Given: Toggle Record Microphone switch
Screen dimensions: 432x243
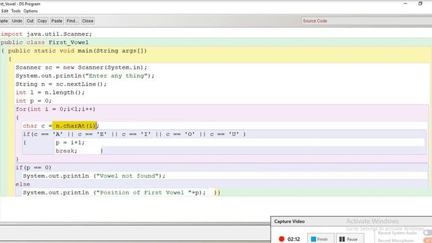Looking at the screenshot, I should [x=428, y=240].
